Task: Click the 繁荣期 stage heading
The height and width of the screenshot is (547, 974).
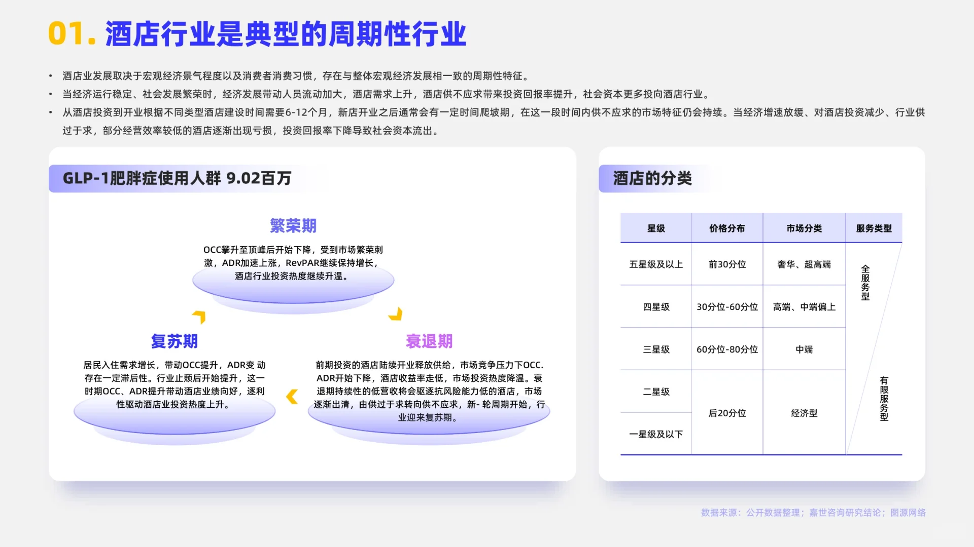Action: [293, 226]
